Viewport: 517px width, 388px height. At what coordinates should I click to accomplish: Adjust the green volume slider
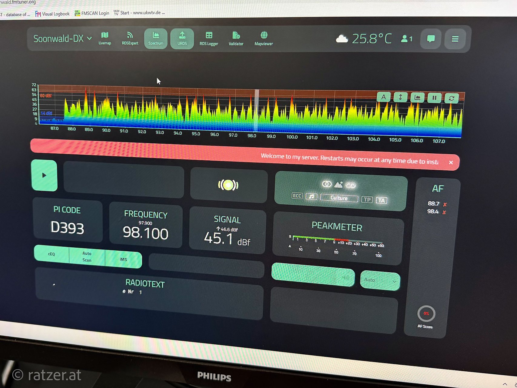coord(313,275)
